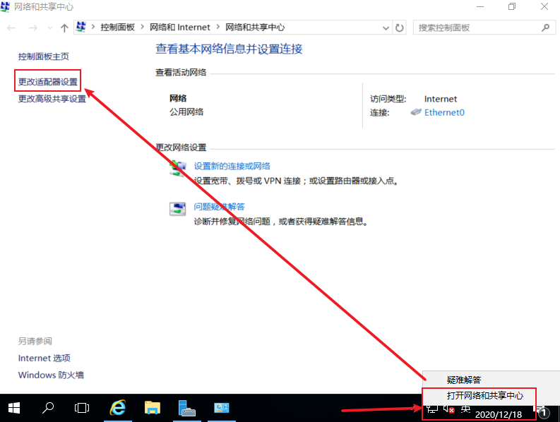The height and width of the screenshot is (422, 560).
Task: Click the Forward navigation arrow
Action: (33, 28)
